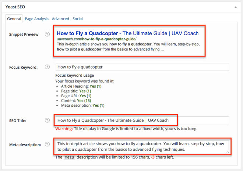Image resolution: width=243 pixels, height=171 pixels.
Task: Click 'Your focus keyword was found in:' text
Action: coord(85,81)
